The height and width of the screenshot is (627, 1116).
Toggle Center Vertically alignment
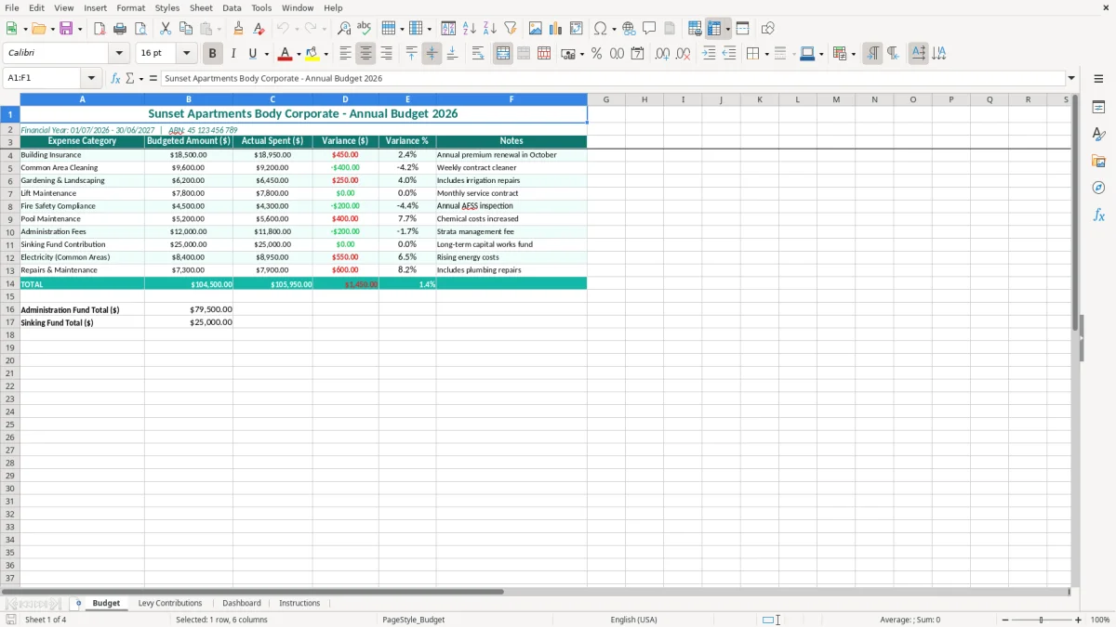[432, 54]
